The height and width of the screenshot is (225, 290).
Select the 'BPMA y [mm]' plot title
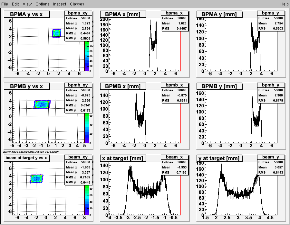pos(219,14)
